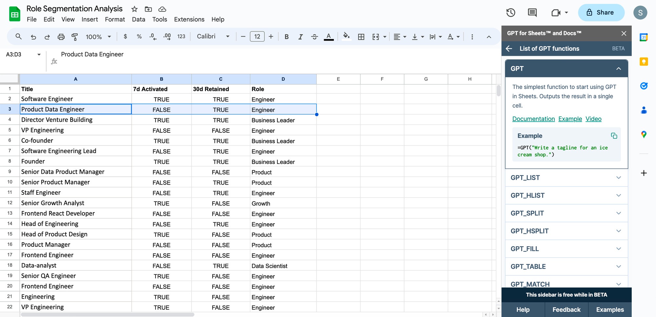Image resolution: width=656 pixels, height=317 pixels.
Task: Open the merge cells dropdown arrow
Action: pyautogui.click(x=385, y=37)
